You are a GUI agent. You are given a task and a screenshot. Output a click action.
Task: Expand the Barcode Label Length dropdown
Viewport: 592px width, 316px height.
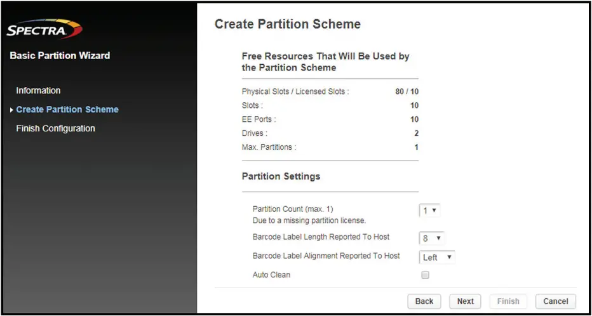tap(431, 239)
